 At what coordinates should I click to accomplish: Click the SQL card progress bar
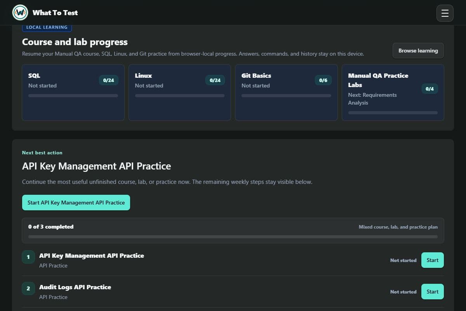pyautogui.click(x=73, y=96)
